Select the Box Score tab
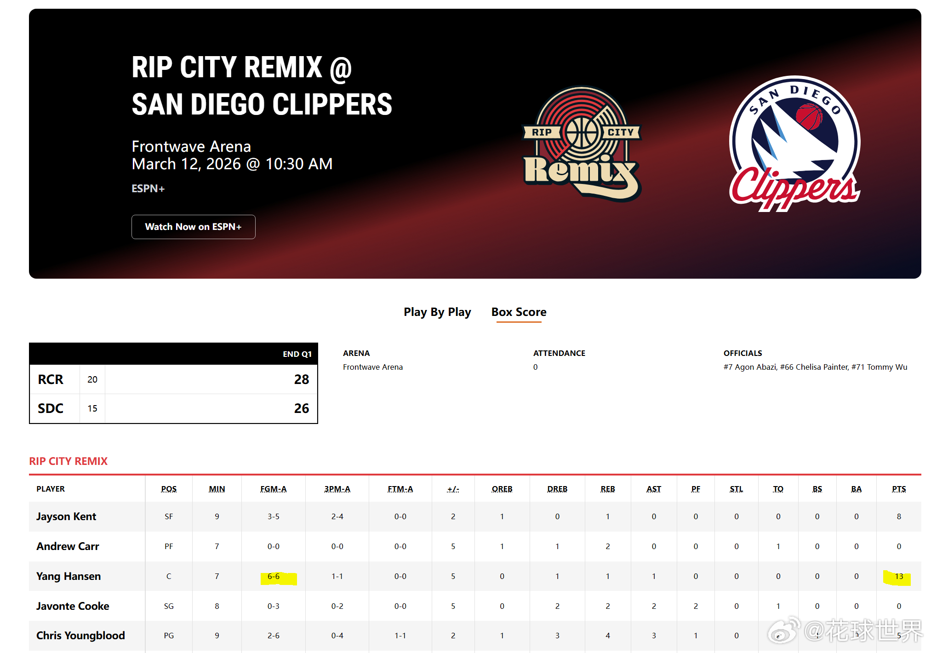The height and width of the screenshot is (653, 931). [519, 312]
